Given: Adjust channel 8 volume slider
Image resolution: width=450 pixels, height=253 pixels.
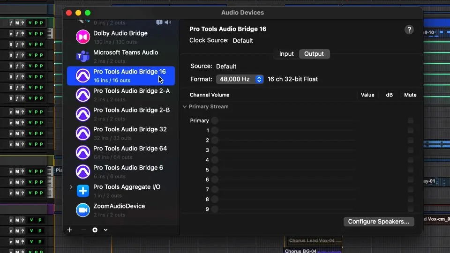Looking at the screenshot, I should [284, 199].
